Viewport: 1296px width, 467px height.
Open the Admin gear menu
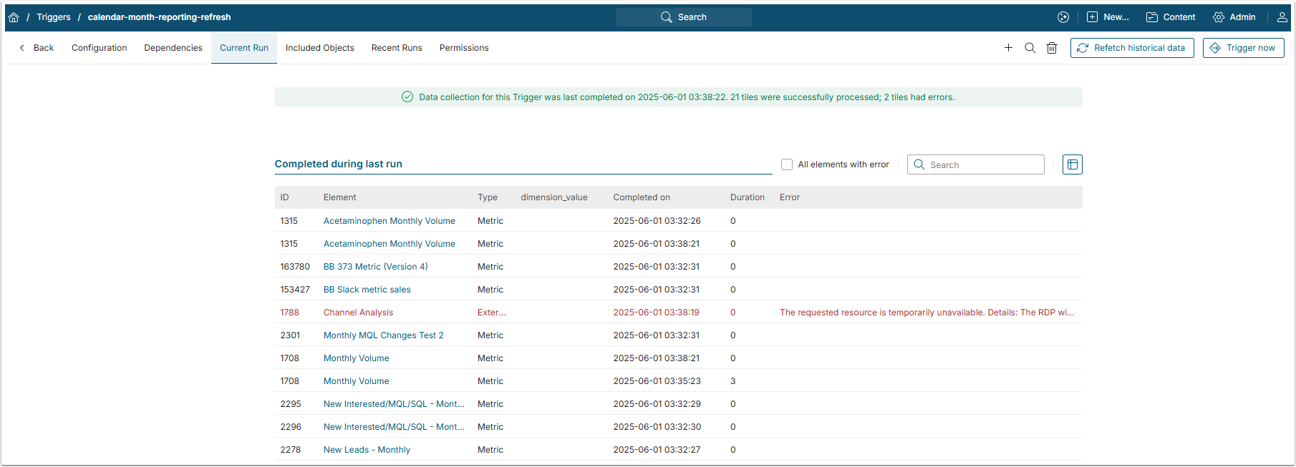tap(1234, 17)
